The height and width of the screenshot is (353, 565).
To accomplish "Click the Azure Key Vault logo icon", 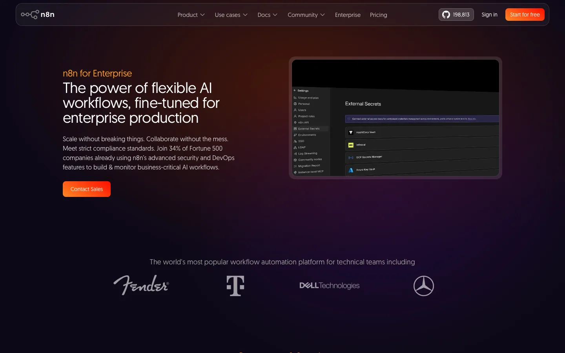I will point(351,170).
